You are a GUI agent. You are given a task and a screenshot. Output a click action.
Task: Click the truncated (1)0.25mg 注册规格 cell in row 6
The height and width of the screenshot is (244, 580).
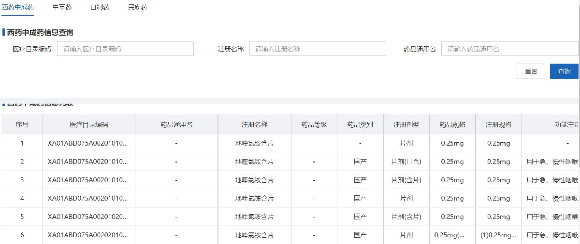498,235
